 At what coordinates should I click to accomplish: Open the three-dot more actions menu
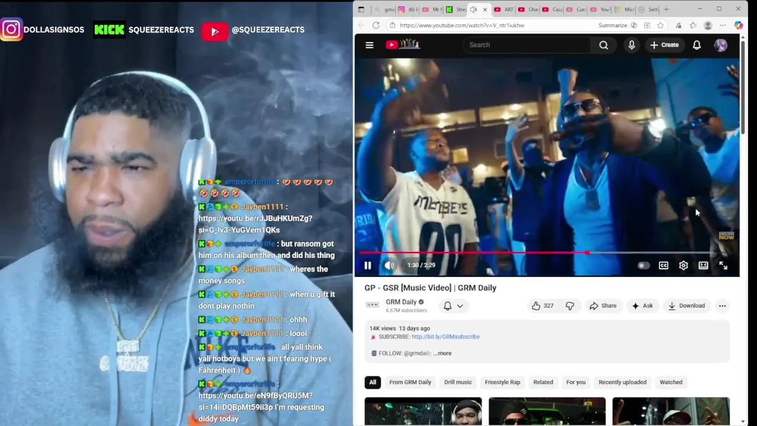point(722,306)
